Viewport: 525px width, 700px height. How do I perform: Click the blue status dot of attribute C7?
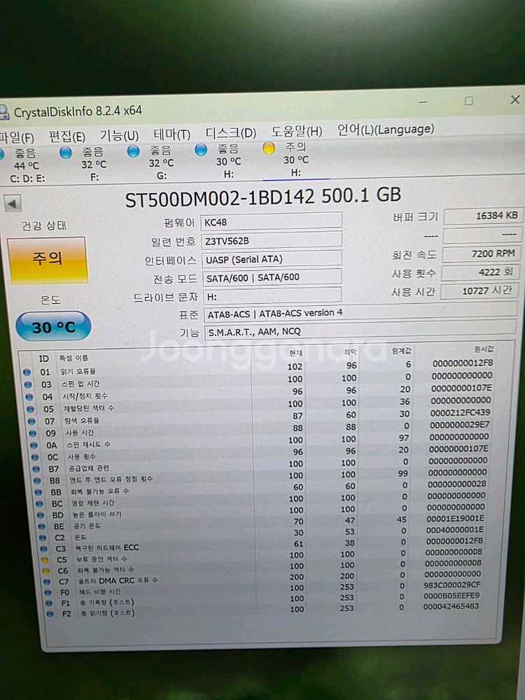pos(47,582)
